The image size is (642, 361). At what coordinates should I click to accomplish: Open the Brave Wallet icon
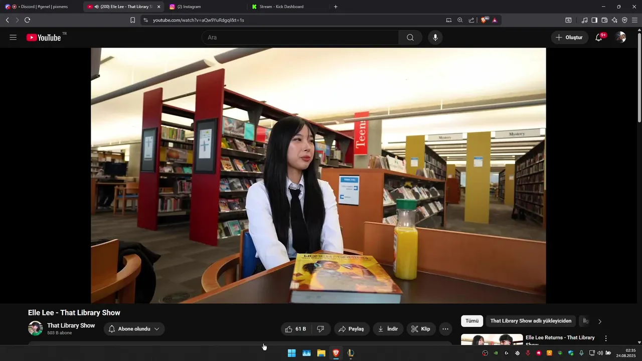pyautogui.click(x=604, y=20)
